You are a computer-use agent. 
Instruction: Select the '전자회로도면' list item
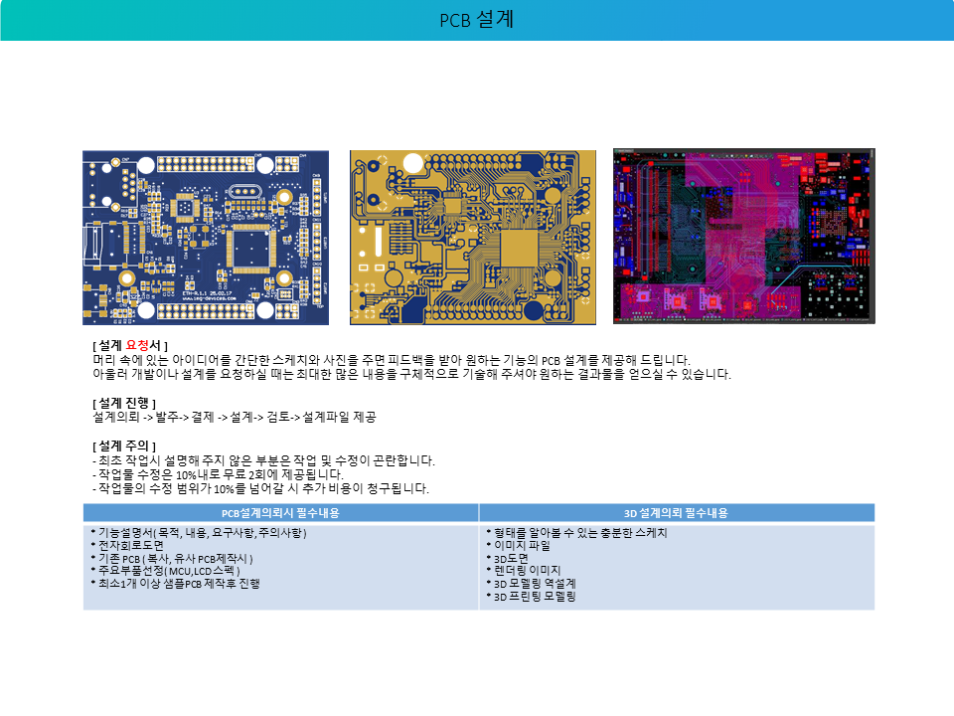pyautogui.click(x=127, y=546)
